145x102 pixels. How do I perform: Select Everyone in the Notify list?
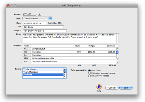coord(43,75)
